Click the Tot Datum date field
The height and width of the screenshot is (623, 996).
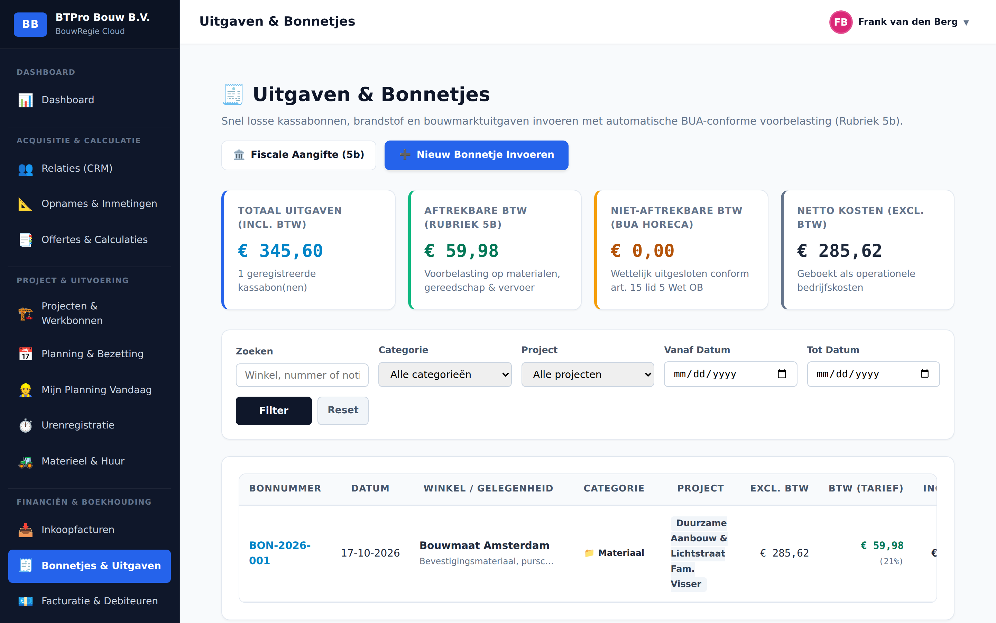pos(873,374)
